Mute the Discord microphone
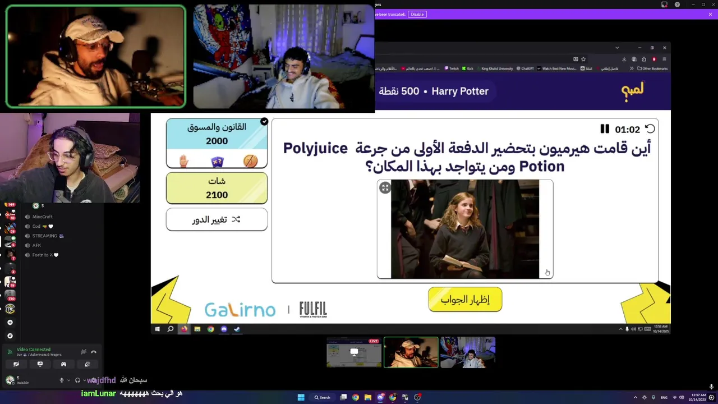This screenshot has width=718, height=404. (x=62, y=380)
